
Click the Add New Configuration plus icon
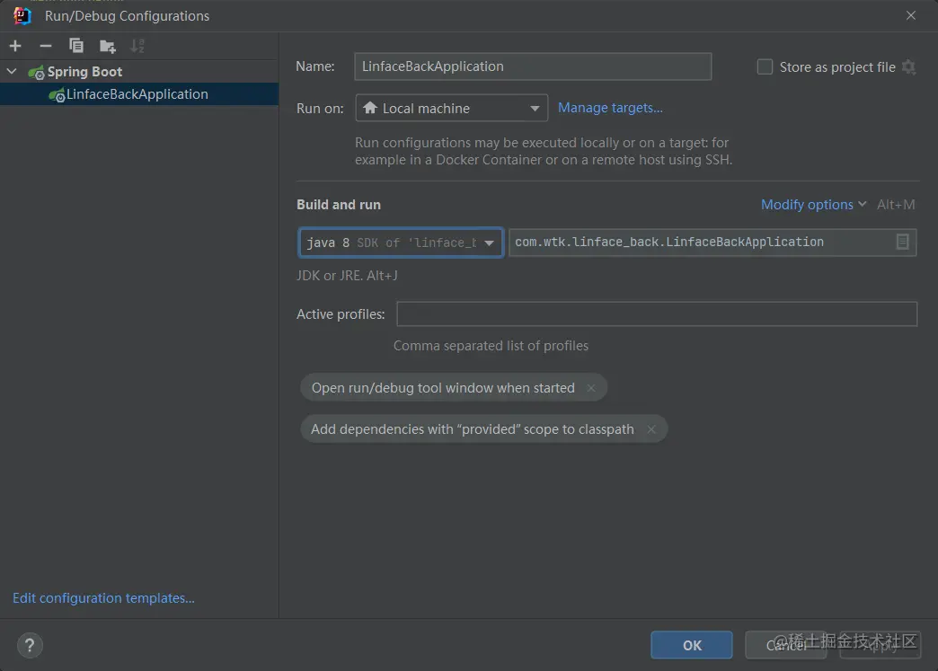[15, 46]
